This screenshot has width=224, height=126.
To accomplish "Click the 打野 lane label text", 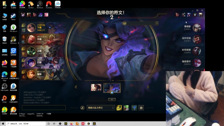I will (x=40, y=63).
